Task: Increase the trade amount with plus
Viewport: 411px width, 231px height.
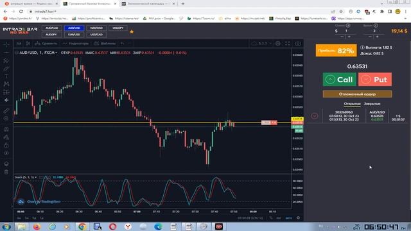Action: pyautogui.click(x=349, y=37)
